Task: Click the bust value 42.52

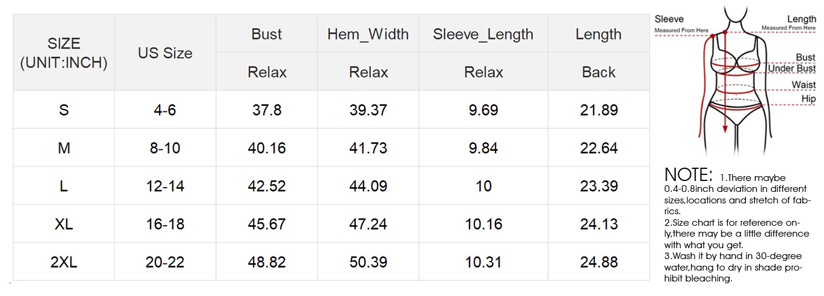Action: [267, 186]
